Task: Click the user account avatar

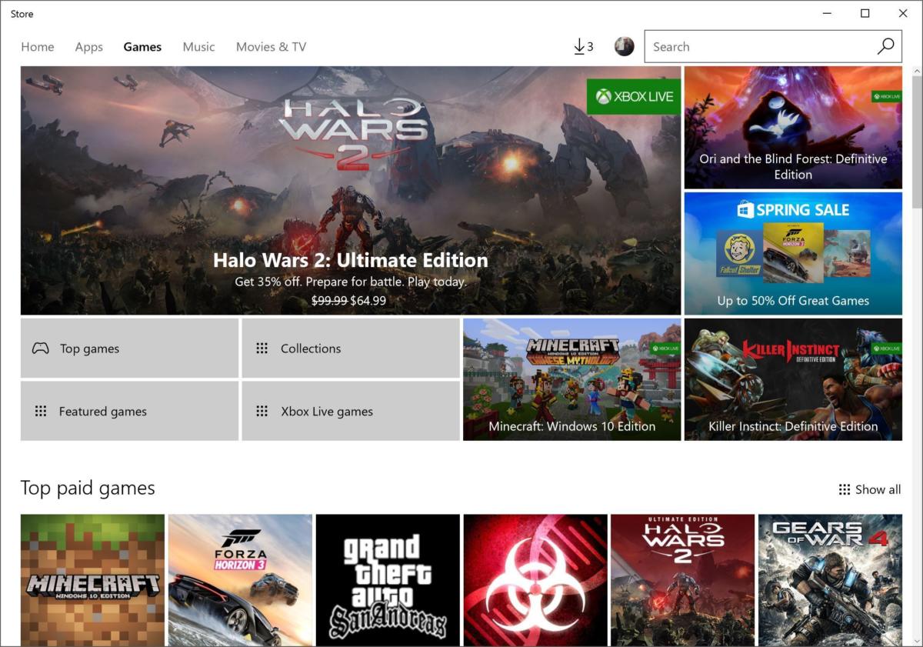Action: click(624, 46)
